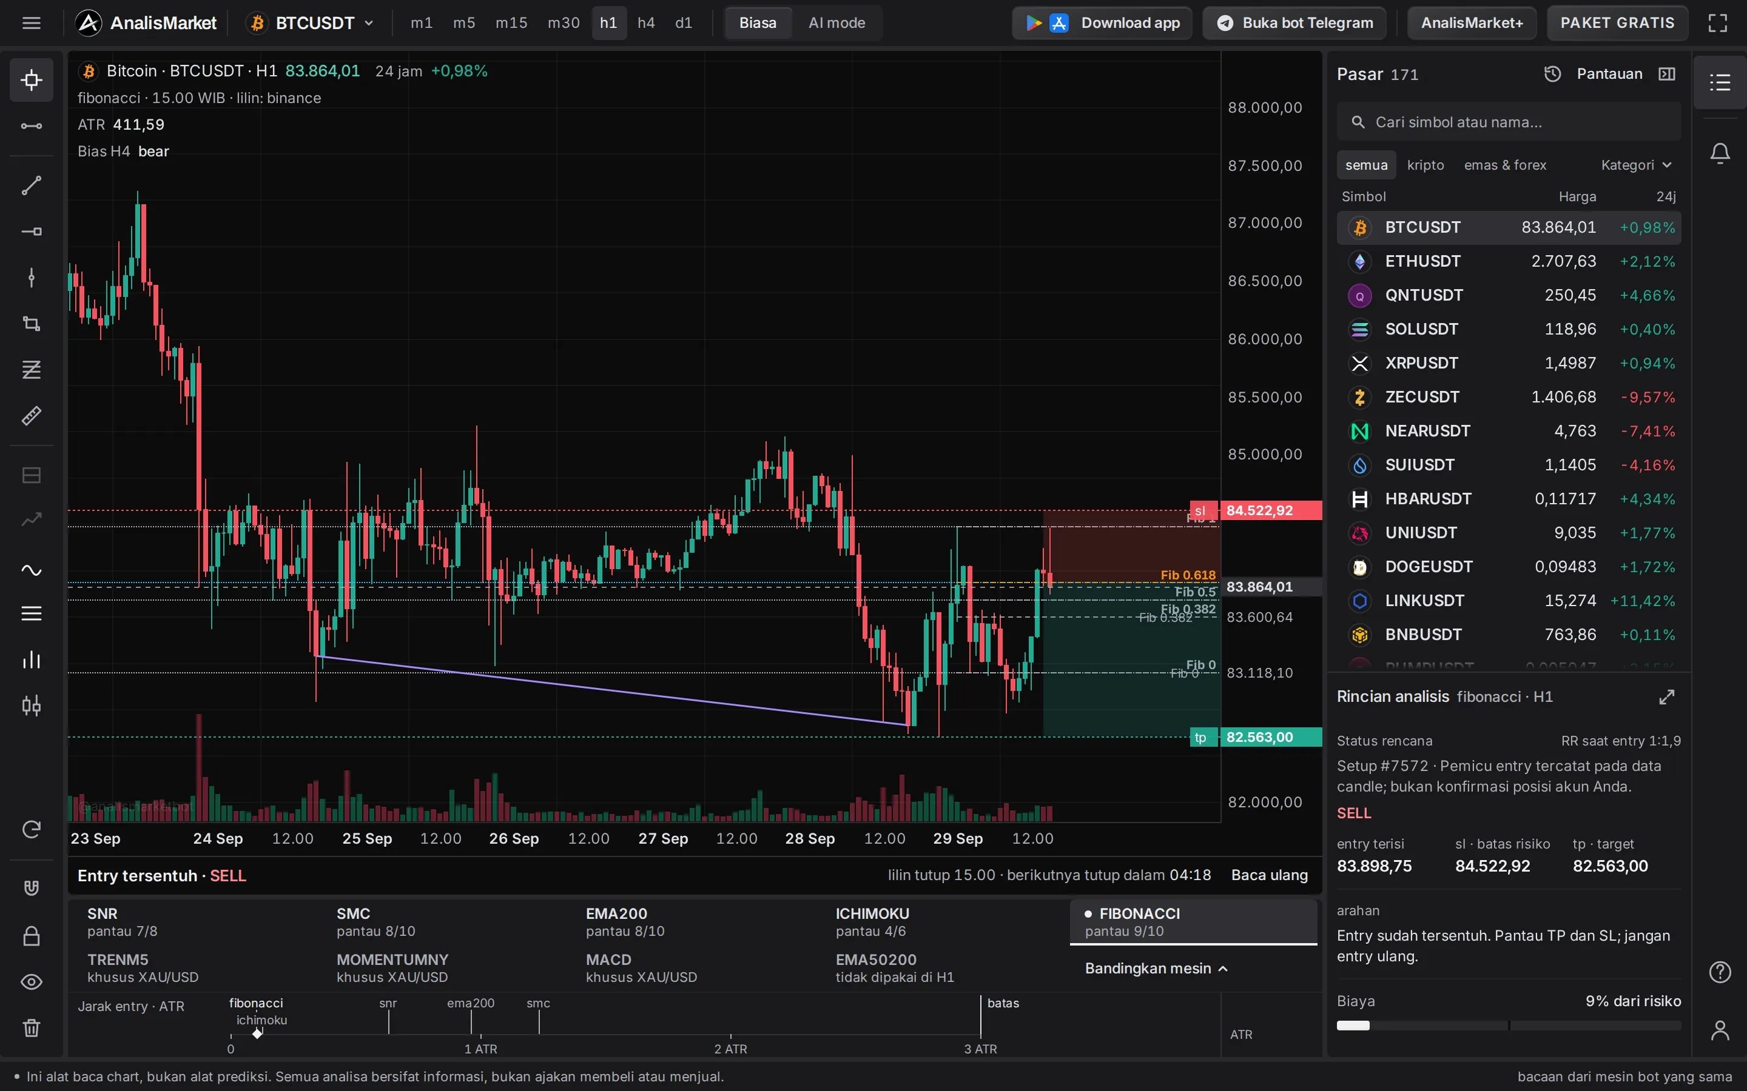The image size is (1747, 1091).
Task: Toggle drawings visibility eye icon
Action: point(31,982)
